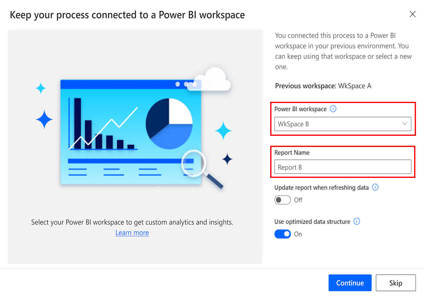Open the WkSpace B combo box
The width and height of the screenshot is (424, 297).
coord(343,124)
